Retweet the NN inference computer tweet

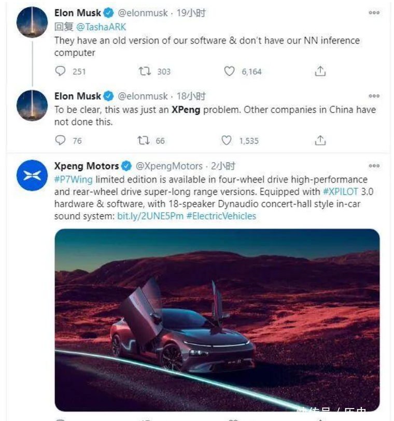click(145, 72)
